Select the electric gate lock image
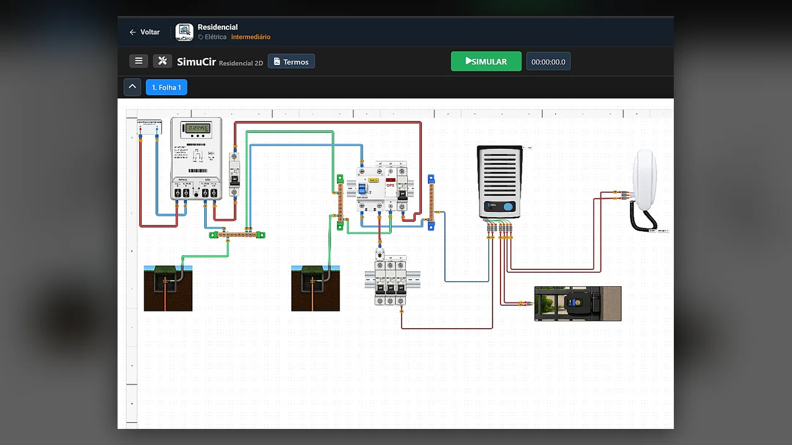 tap(578, 303)
